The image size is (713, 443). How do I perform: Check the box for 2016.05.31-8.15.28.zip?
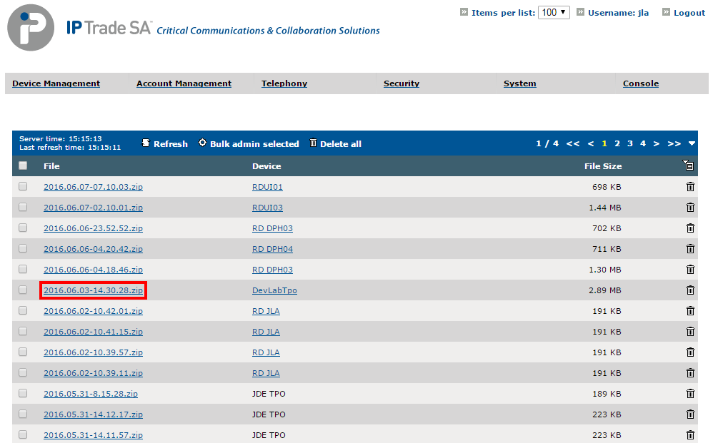coord(23,393)
